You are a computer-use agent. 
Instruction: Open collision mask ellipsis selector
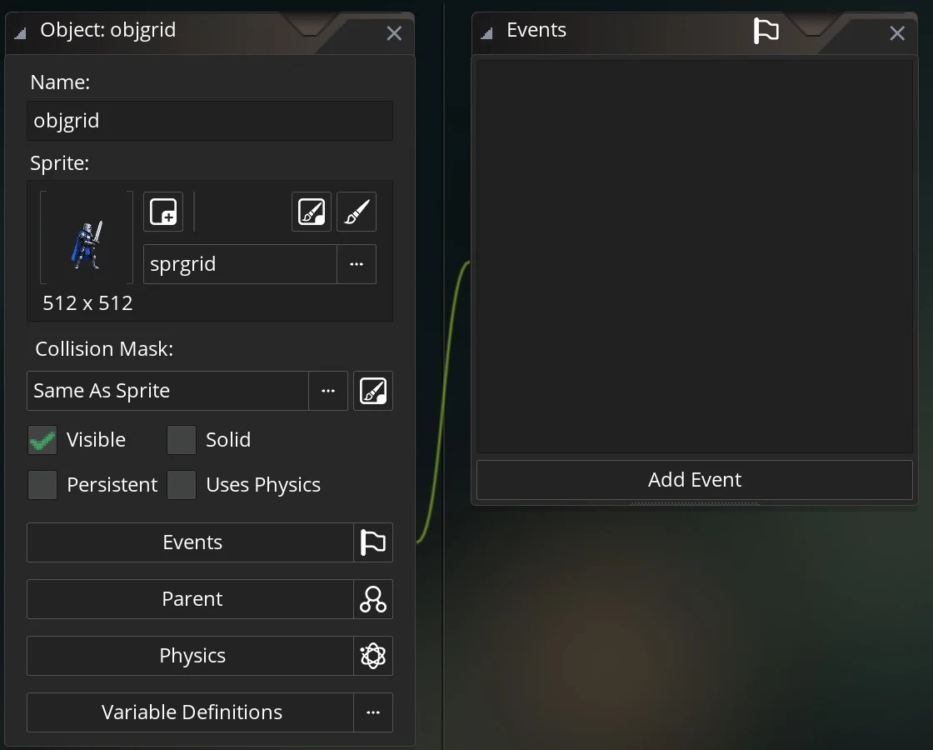click(x=328, y=391)
